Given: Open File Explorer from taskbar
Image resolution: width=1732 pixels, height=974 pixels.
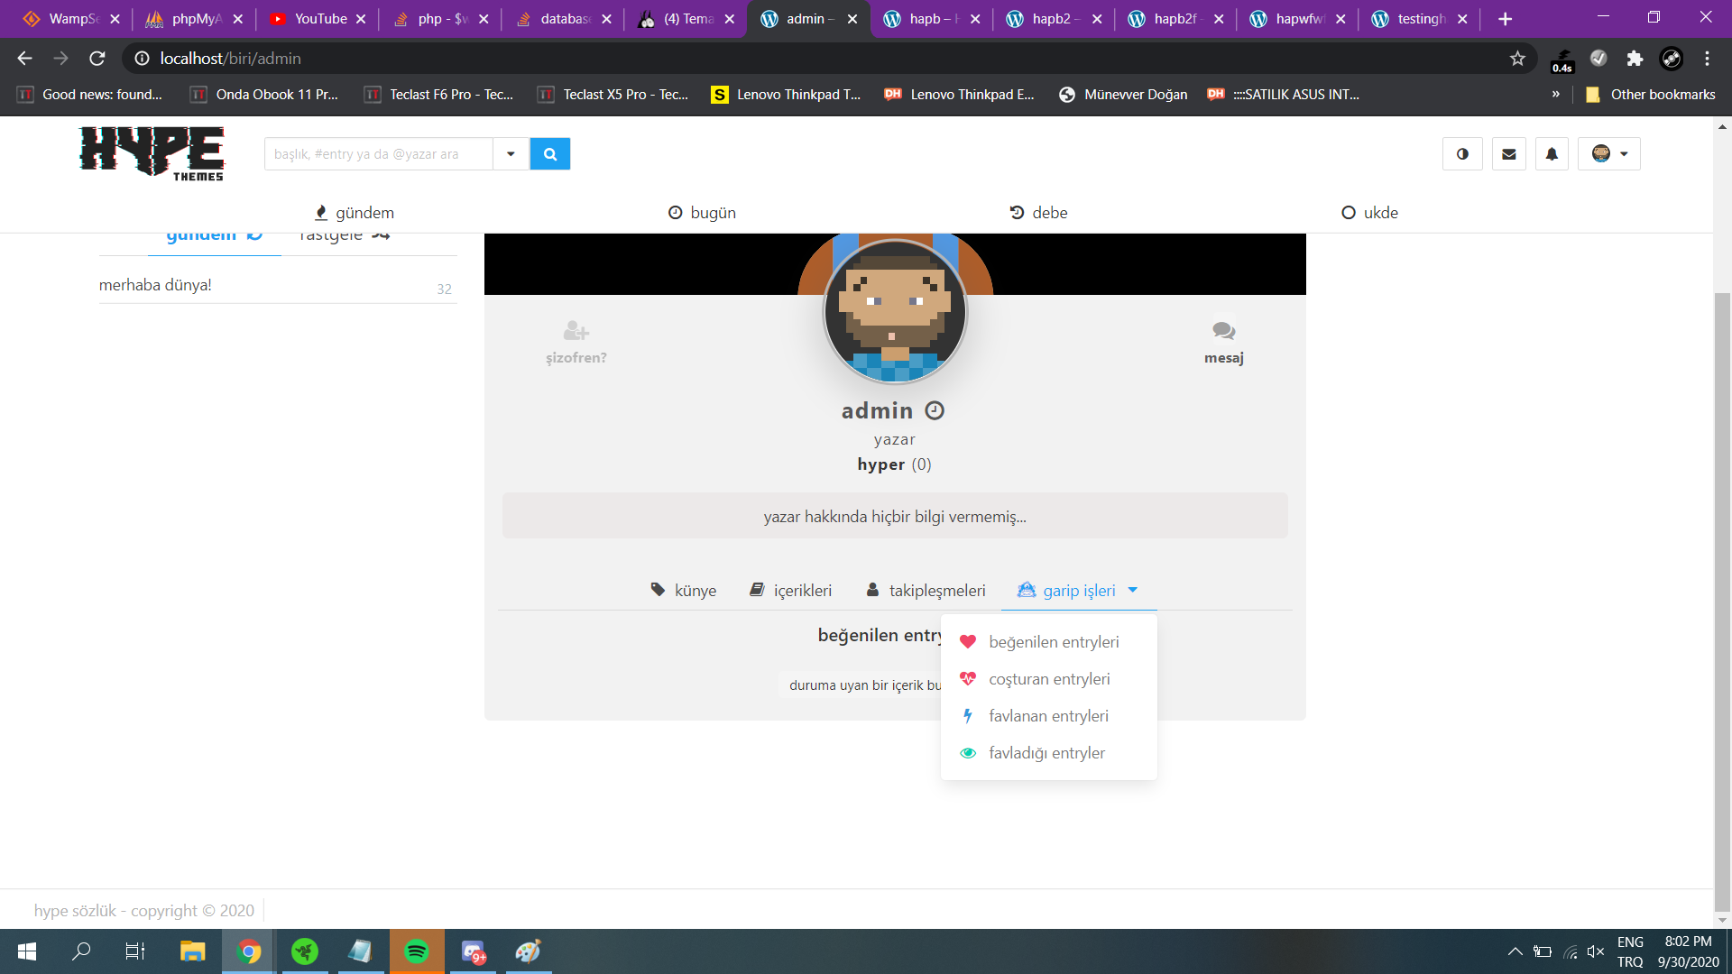Looking at the screenshot, I should 192,951.
